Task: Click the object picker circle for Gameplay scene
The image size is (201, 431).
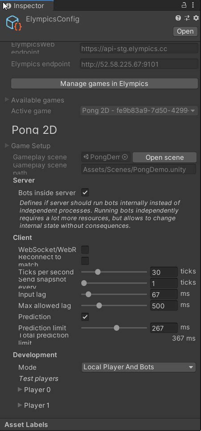Action: pos(125,157)
